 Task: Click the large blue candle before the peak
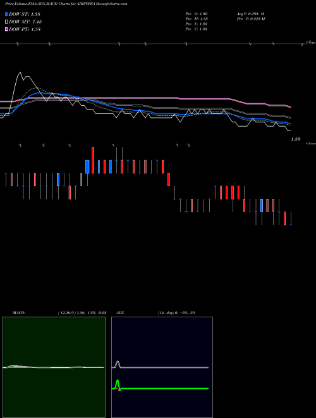point(87,167)
